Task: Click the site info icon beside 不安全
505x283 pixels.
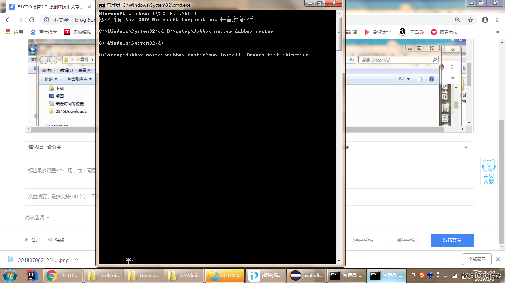Action: tap(47, 20)
